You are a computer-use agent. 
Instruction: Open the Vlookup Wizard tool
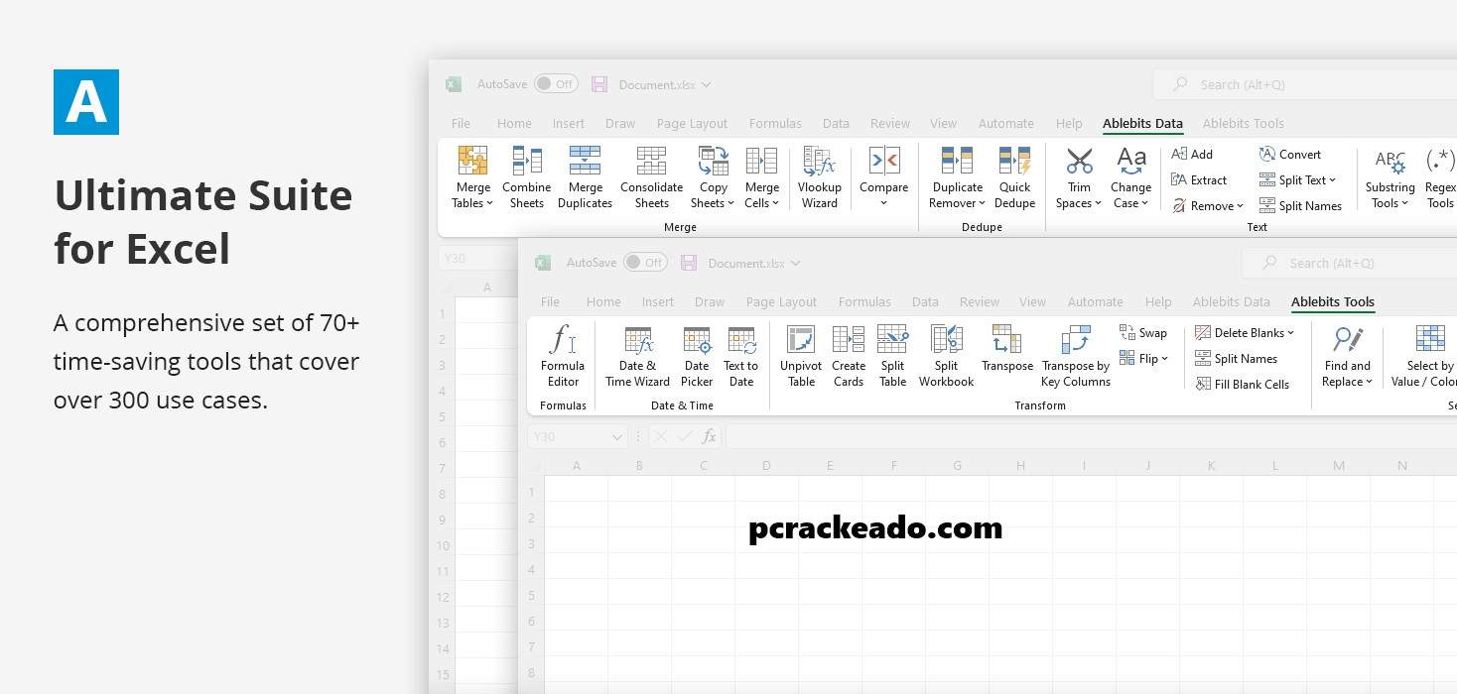pyautogui.click(x=819, y=176)
